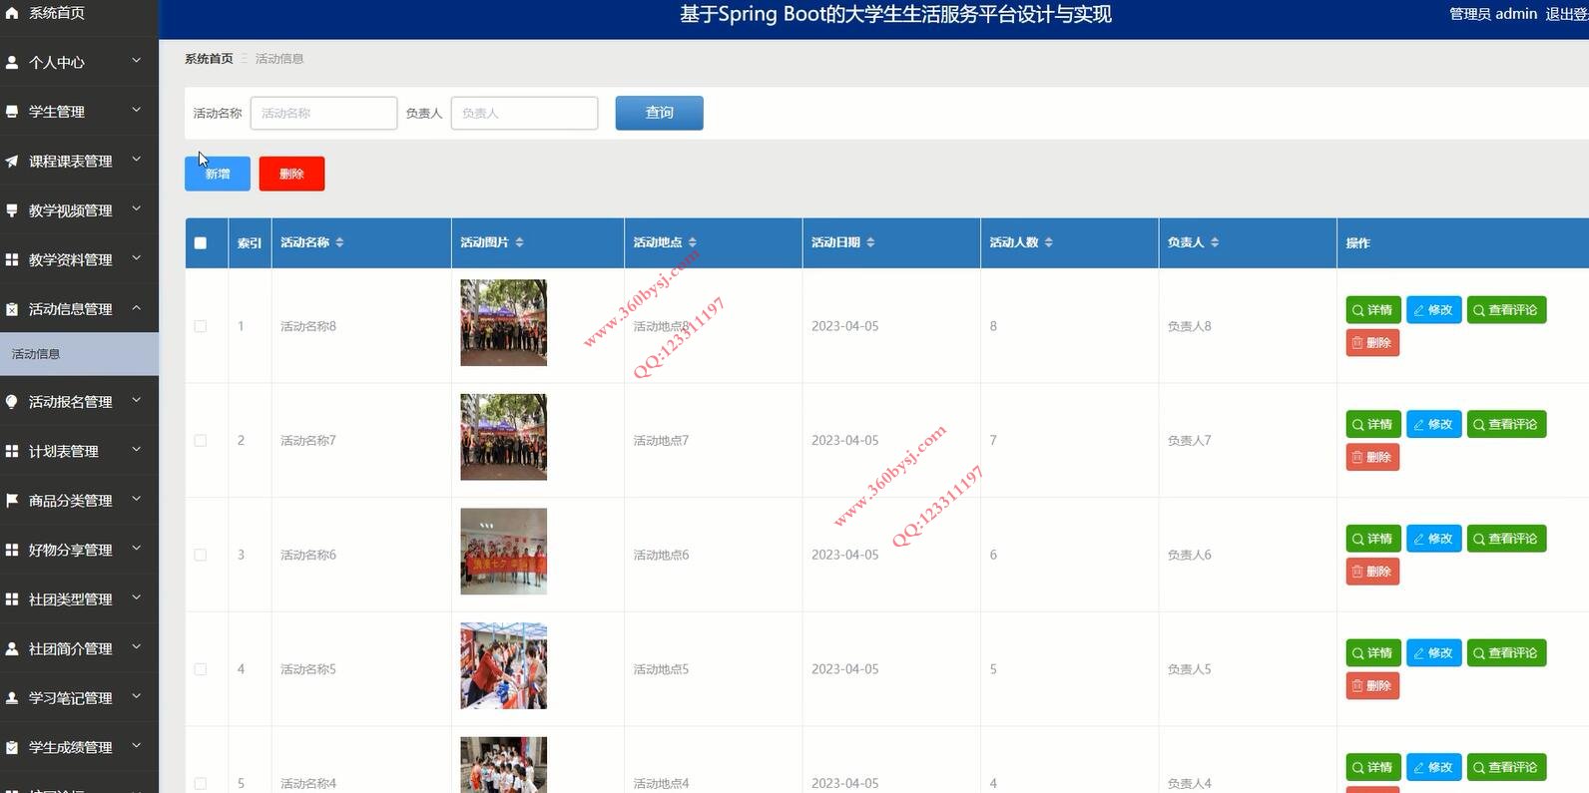Click the flag icon beside 商品分类管理

click(12, 501)
